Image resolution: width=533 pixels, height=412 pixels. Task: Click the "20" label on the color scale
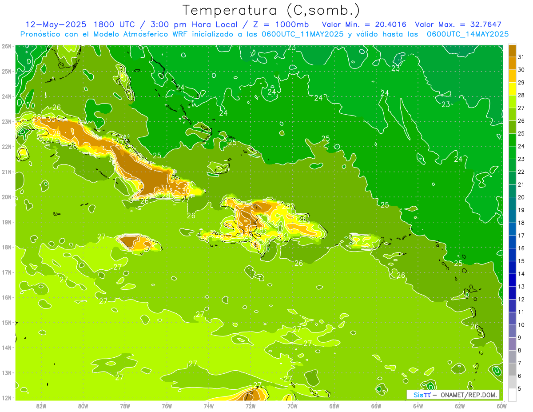[x=521, y=197]
